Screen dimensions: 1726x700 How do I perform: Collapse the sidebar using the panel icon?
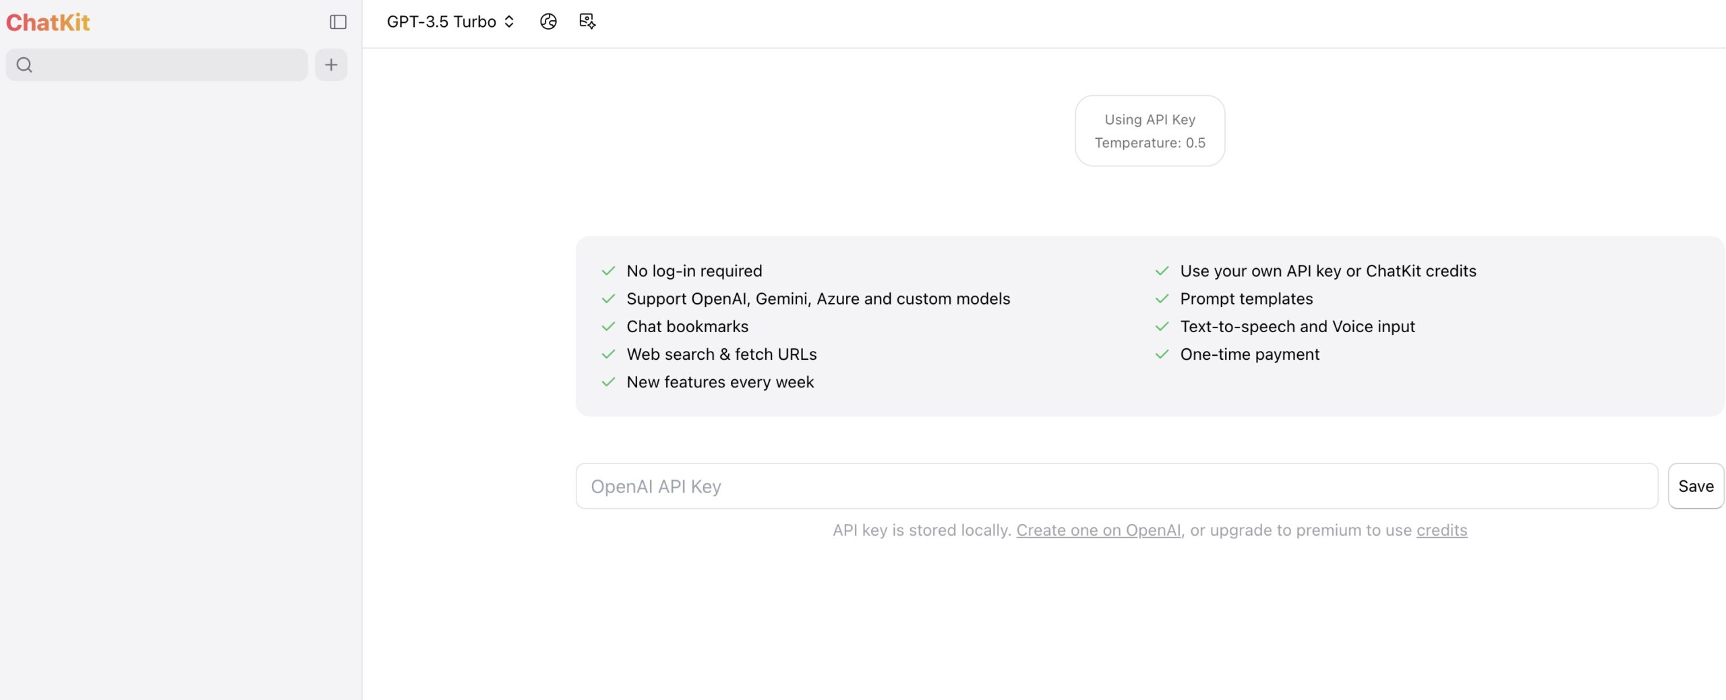point(338,22)
